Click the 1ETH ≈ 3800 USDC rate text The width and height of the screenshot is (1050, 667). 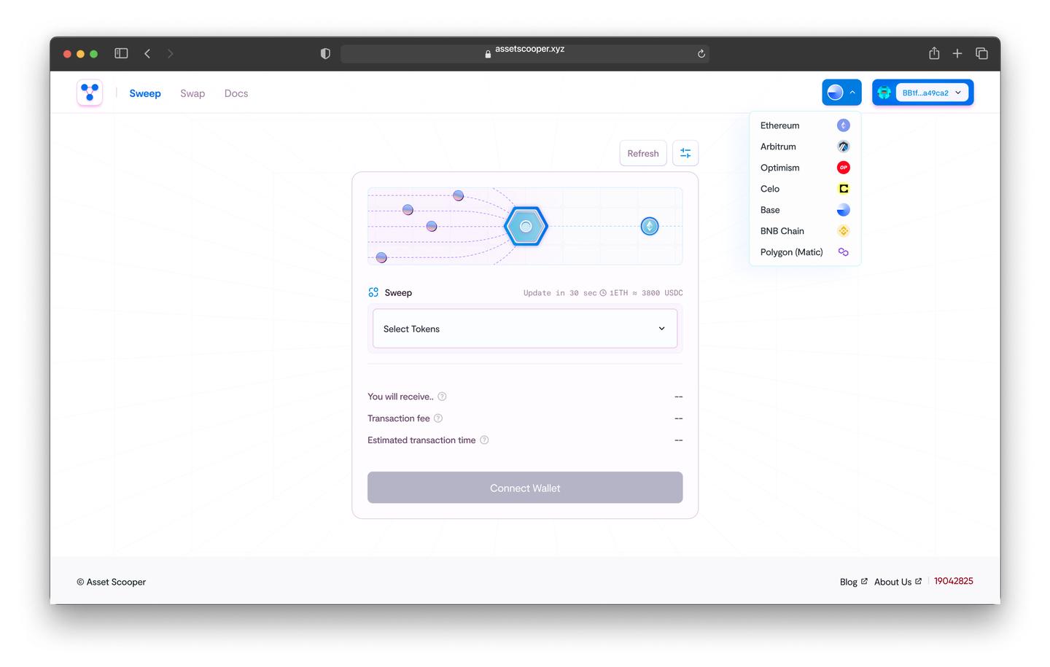click(646, 293)
